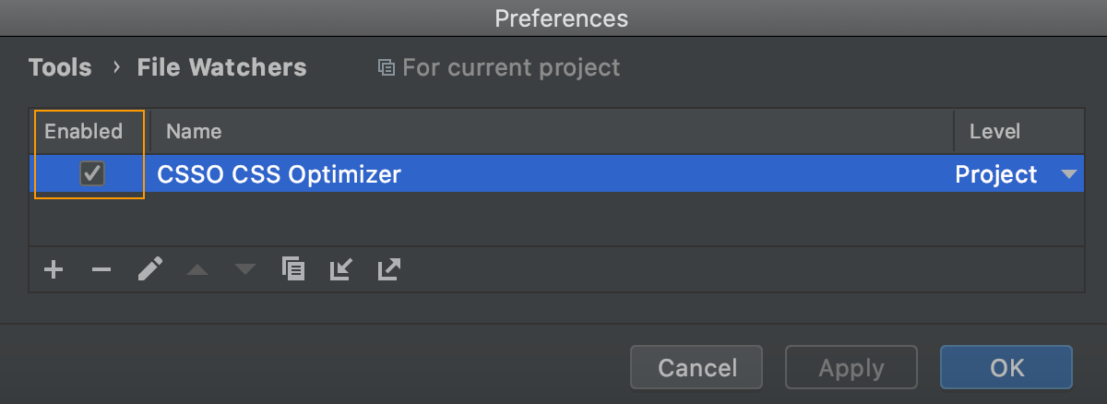Viewport: 1107px width, 404px height.
Task: Copy the selected file watcher
Action: tap(293, 269)
